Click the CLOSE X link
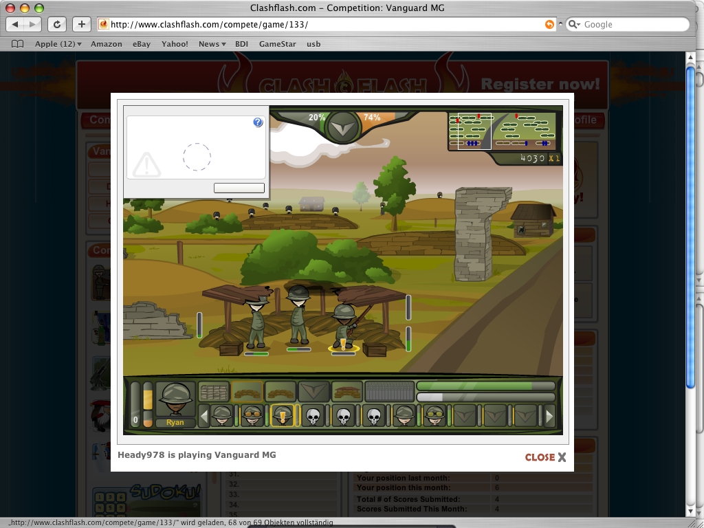 pyautogui.click(x=545, y=457)
